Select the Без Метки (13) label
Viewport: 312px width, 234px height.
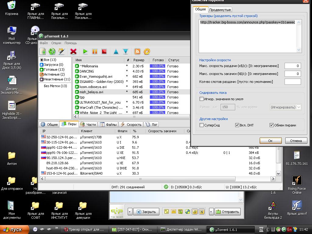click(55, 86)
